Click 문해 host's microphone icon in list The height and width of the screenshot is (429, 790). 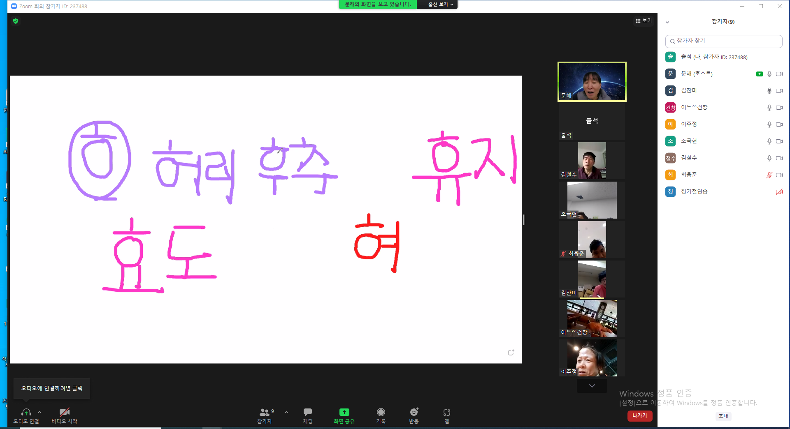pyautogui.click(x=769, y=74)
